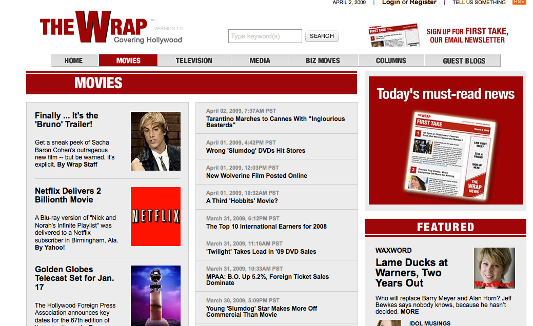Select the Guest Blogs tab
The width and height of the screenshot is (533, 326).
point(464,60)
